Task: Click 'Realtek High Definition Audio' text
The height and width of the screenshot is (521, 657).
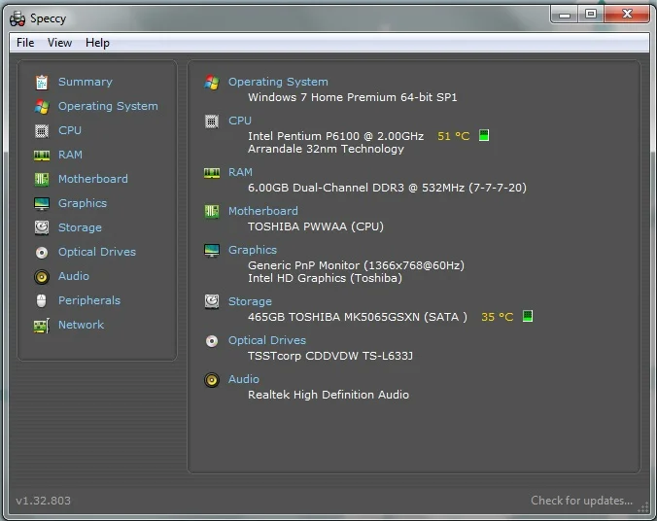Action: (x=328, y=395)
